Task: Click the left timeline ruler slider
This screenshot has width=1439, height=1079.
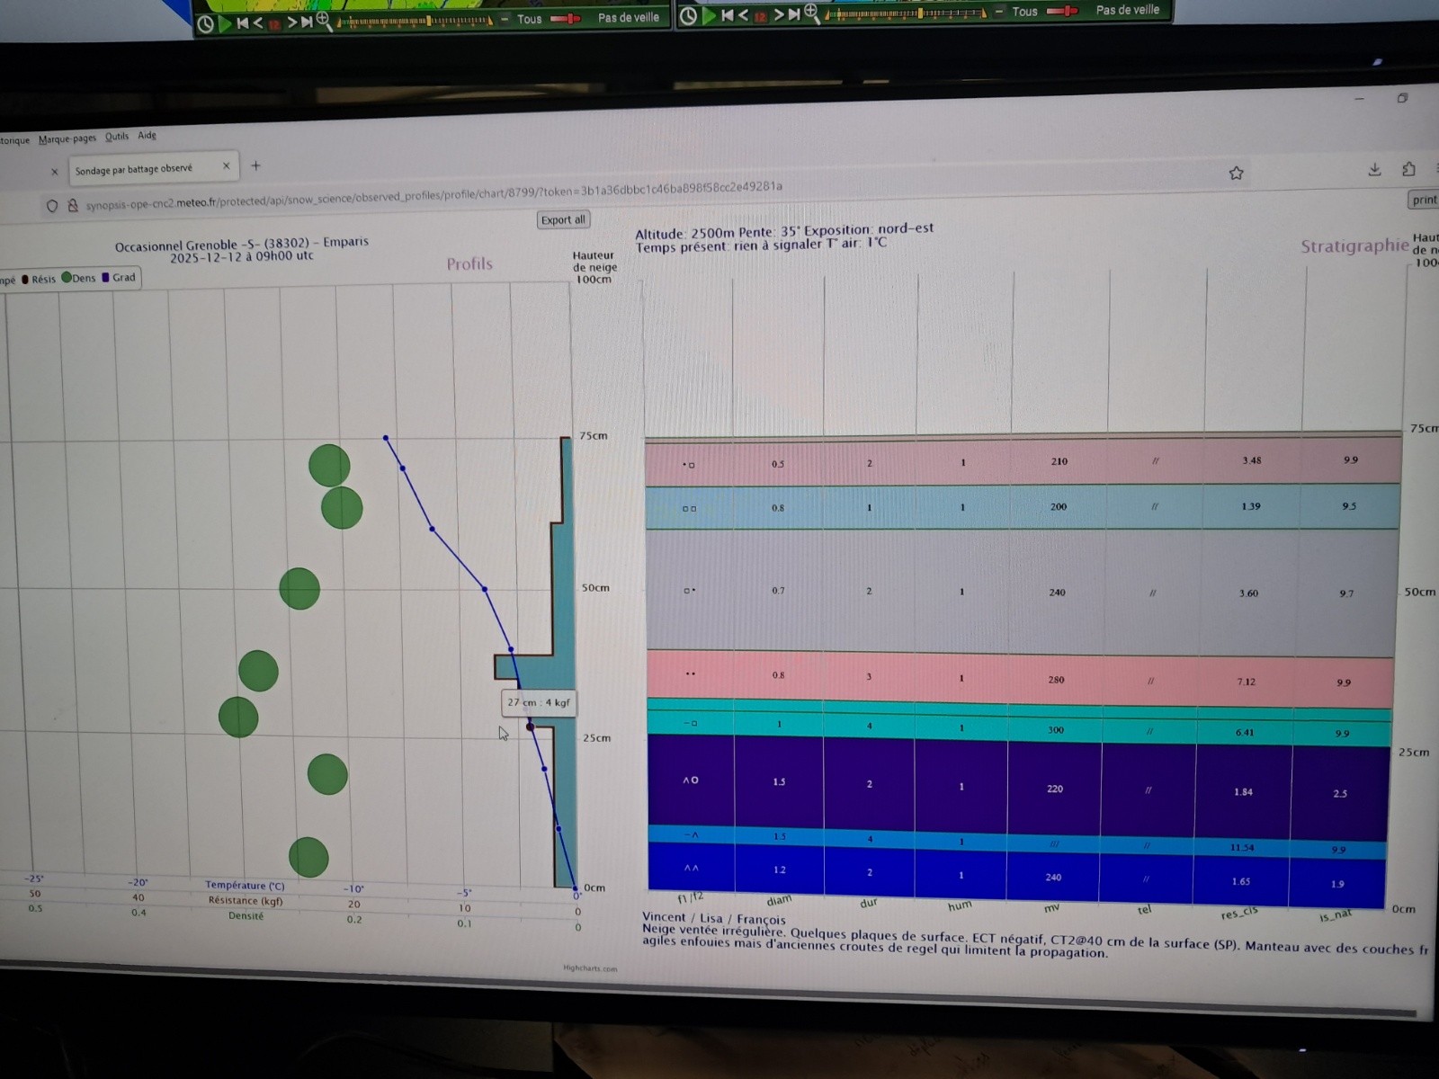Action: pos(414,21)
